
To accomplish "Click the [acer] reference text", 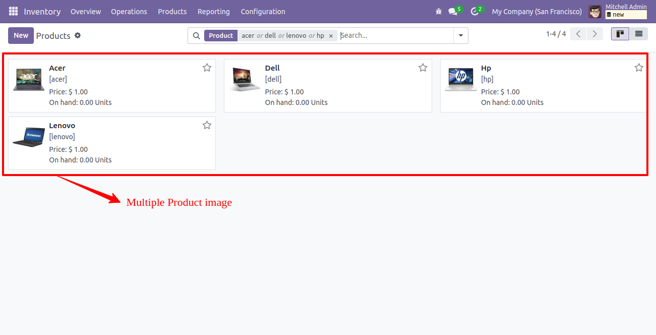I will point(58,79).
